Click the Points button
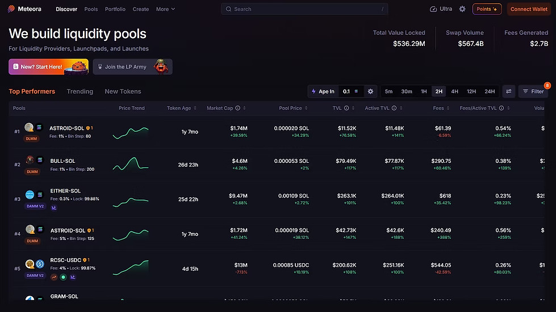This screenshot has width=556, height=312. (x=487, y=9)
